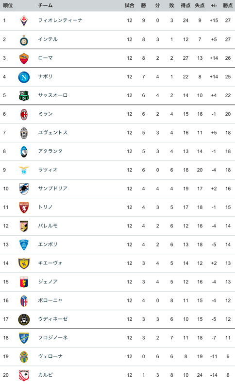
Task: Click the Carpi club crest
Action: pyautogui.click(x=24, y=375)
